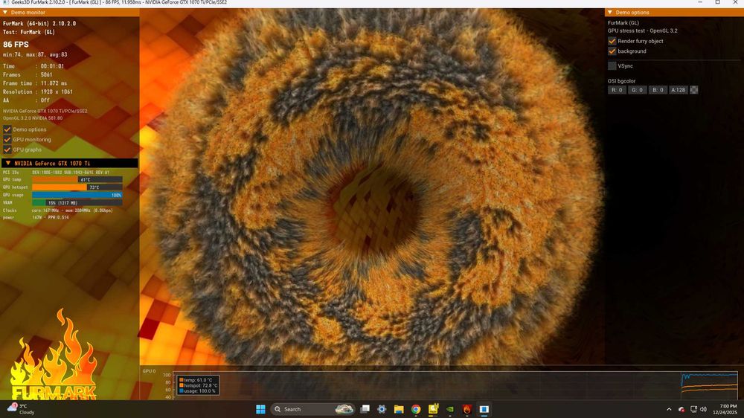This screenshot has width=744, height=418.
Task: Click the R: 0 color field
Action: coord(617,90)
